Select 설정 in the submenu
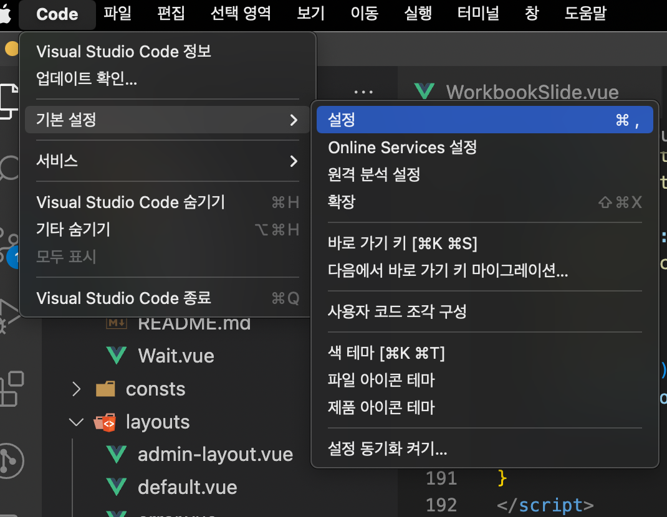The height and width of the screenshot is (517, 667). coord(484,120)
